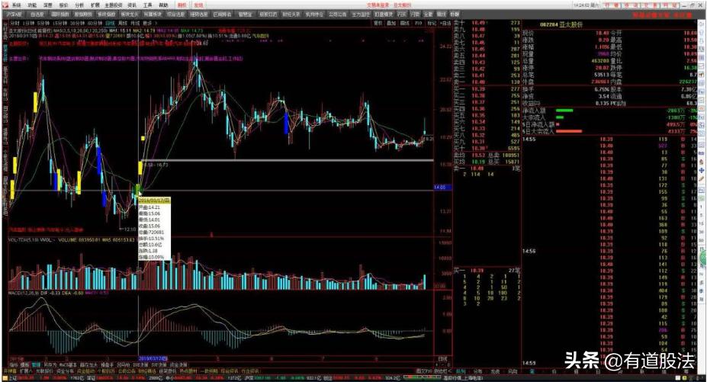The image size is (707, 382).
Task: Select the MACD基本 indicator tab
Action: point(68,364)
